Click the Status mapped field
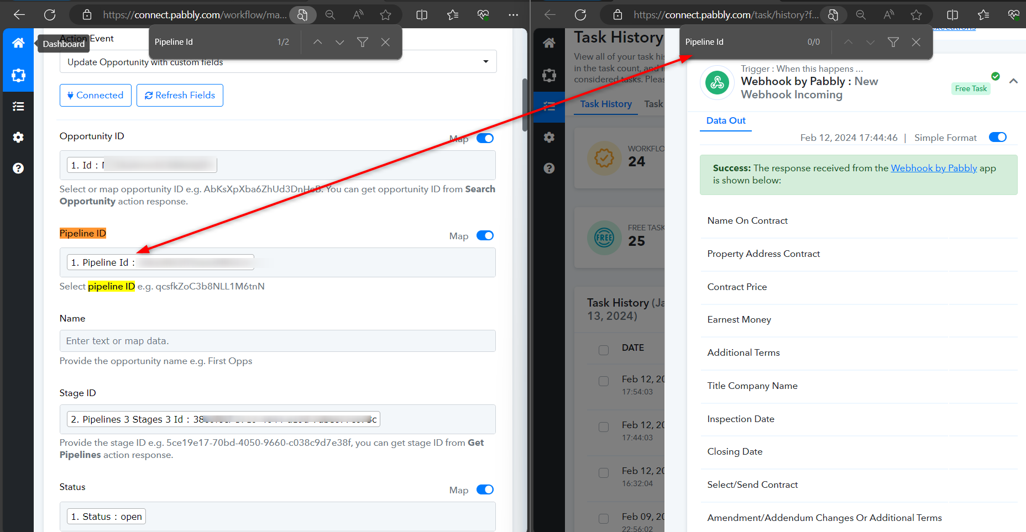Image resolution: width=1026 pixels, height=532 pixels. [x=278, y=517]
